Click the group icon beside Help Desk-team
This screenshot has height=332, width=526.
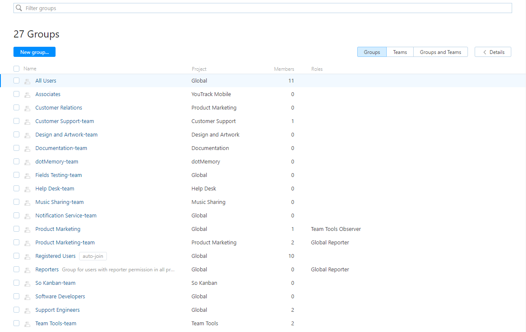(27, 189)
